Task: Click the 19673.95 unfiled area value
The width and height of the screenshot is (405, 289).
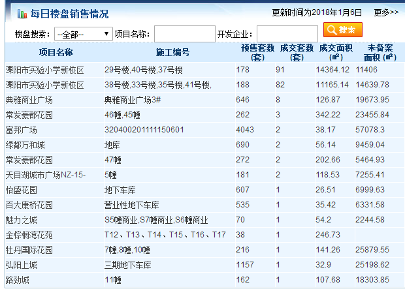Action: tap(372, 100)
